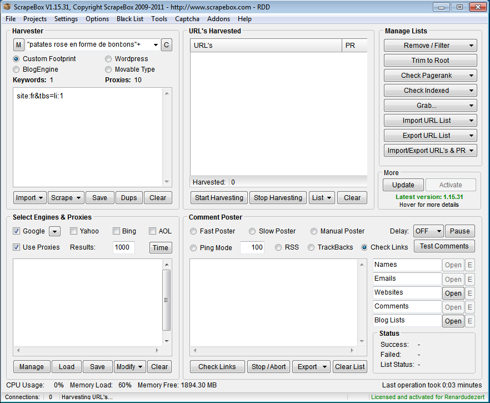Open the harvested List dropdown button
Viewport: 490px width, 403px height.
click(322, 198)
